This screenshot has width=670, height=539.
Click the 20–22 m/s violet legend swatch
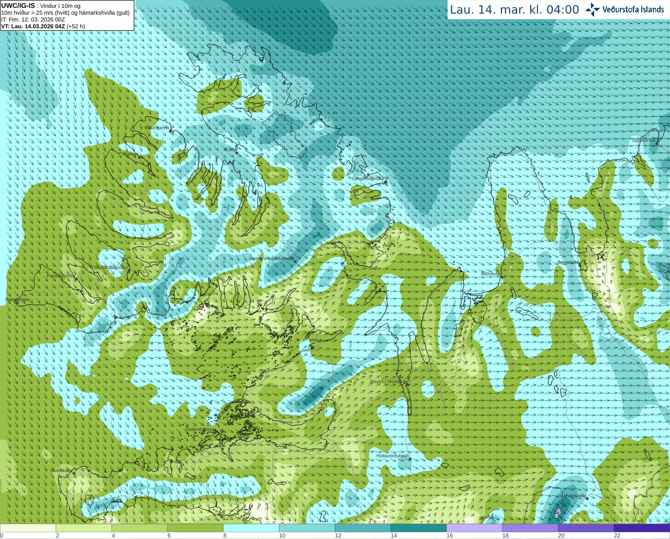tap(586, 528)
